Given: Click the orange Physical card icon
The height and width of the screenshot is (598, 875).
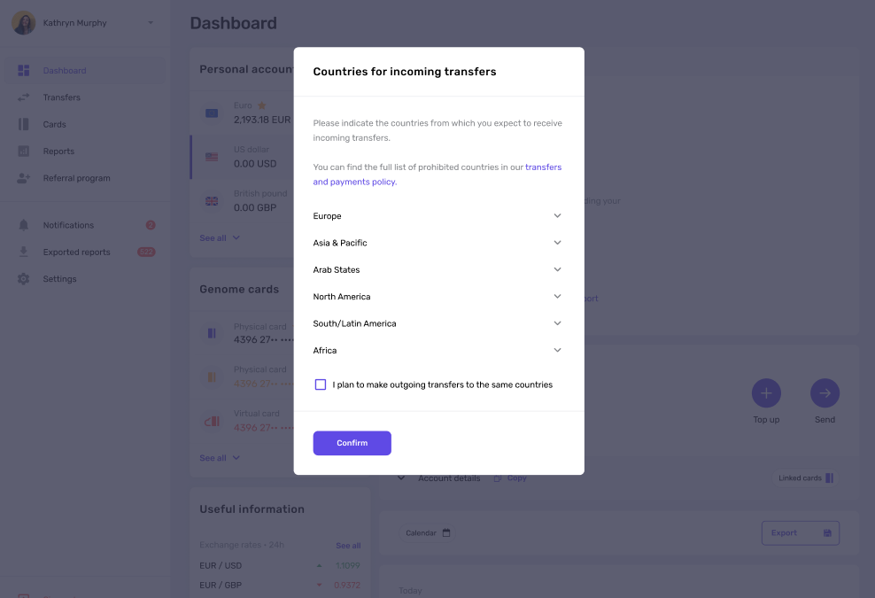Looking at the screenshot, I should point(212,377).
